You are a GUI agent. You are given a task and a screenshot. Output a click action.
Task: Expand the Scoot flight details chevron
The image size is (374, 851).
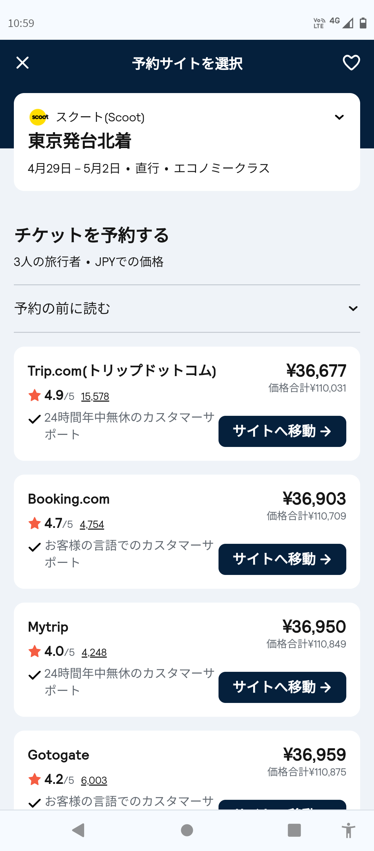339,117
